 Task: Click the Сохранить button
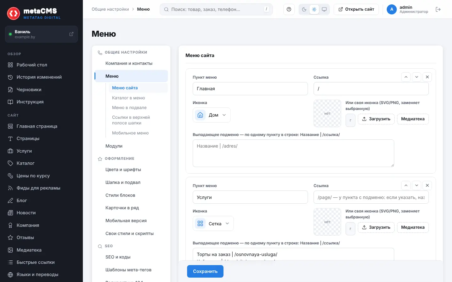(205, 271)
